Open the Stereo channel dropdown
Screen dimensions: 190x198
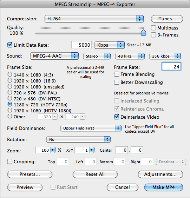tap(97, 56)
